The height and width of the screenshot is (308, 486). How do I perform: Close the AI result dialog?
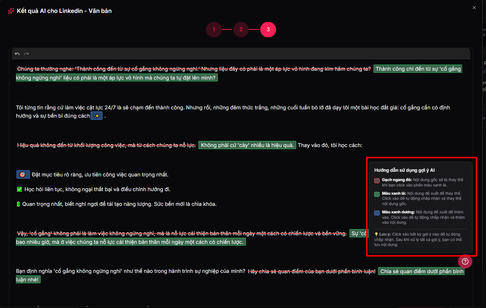pos(474,8)
